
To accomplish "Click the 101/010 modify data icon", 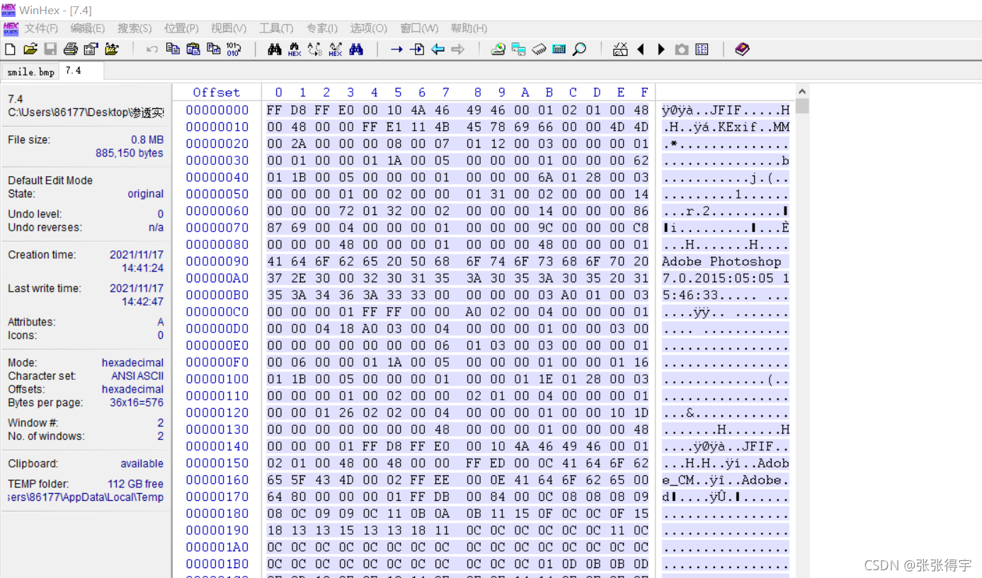I will coord(234,49).
